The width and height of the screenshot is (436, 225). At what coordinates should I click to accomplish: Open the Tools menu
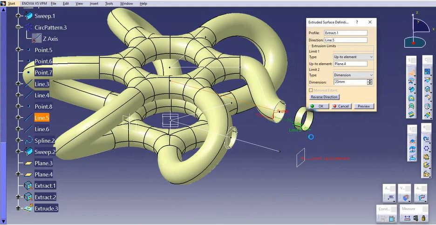(x=109, y=4)
